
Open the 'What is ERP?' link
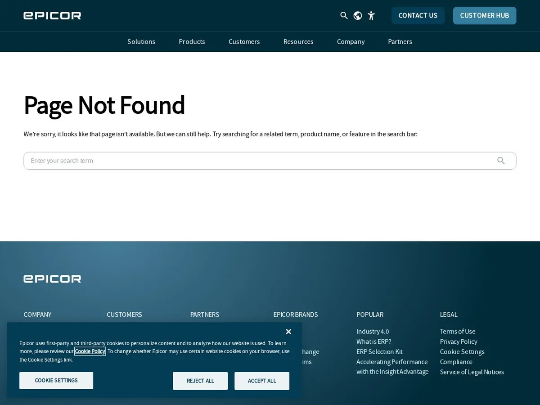(x=374, y=342)
